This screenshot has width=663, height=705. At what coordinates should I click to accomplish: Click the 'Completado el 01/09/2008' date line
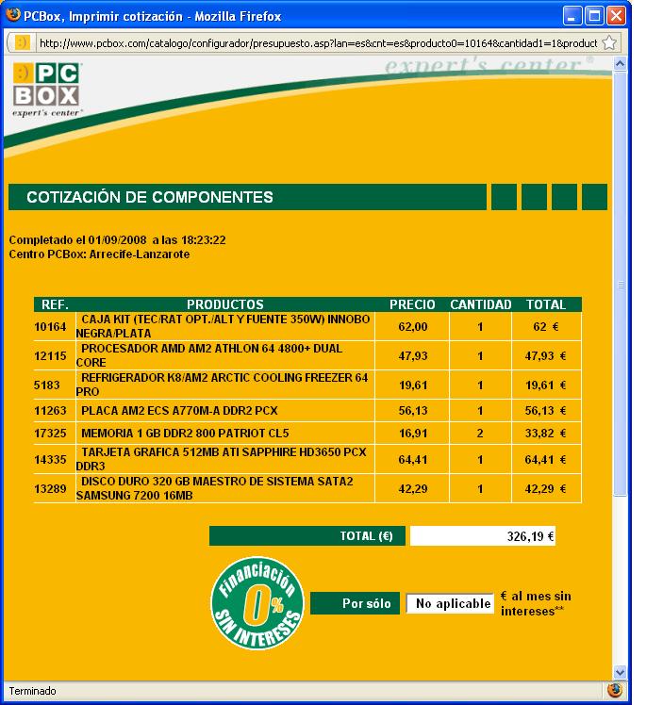point(117,240)
